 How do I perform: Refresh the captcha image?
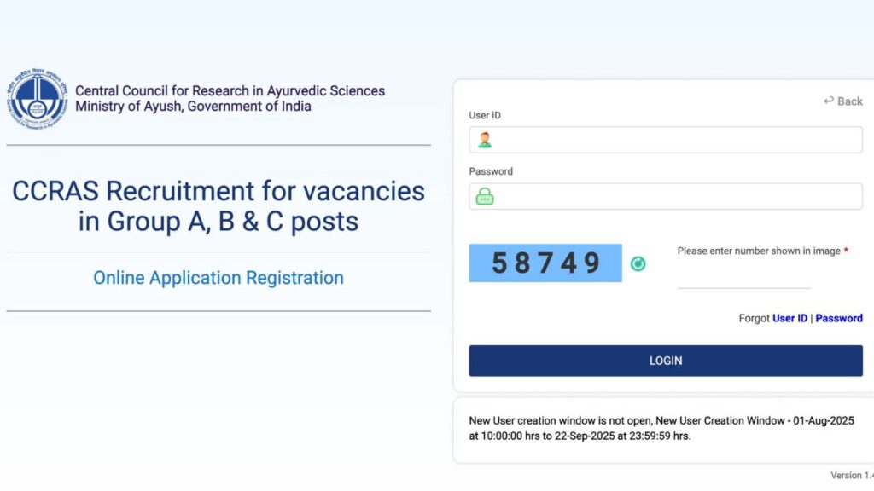tap(638, 263)
